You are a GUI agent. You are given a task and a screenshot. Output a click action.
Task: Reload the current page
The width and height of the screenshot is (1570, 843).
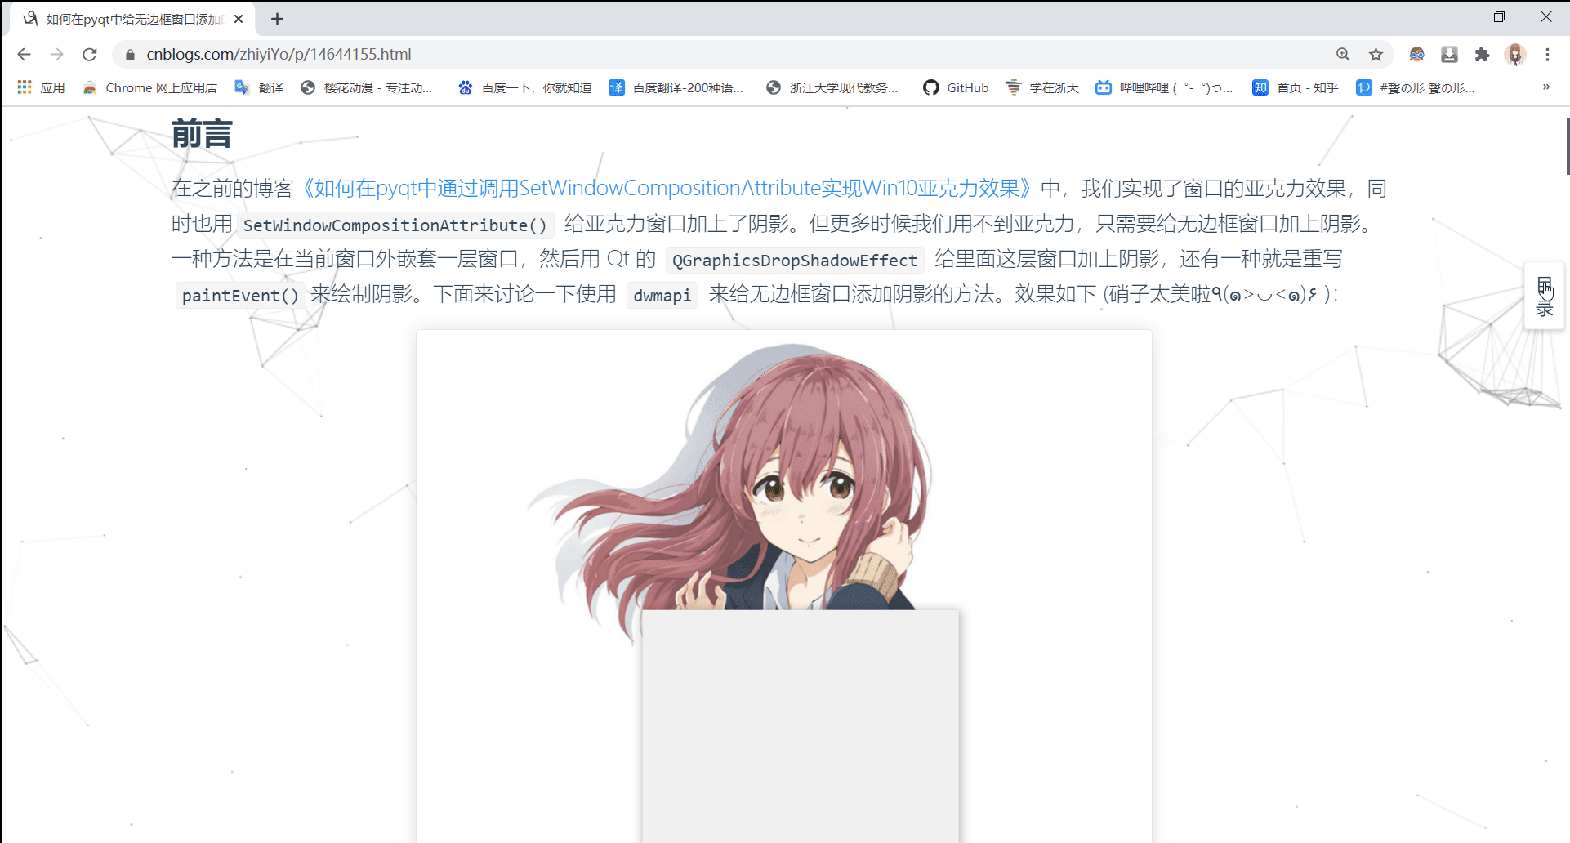point(90,54)
